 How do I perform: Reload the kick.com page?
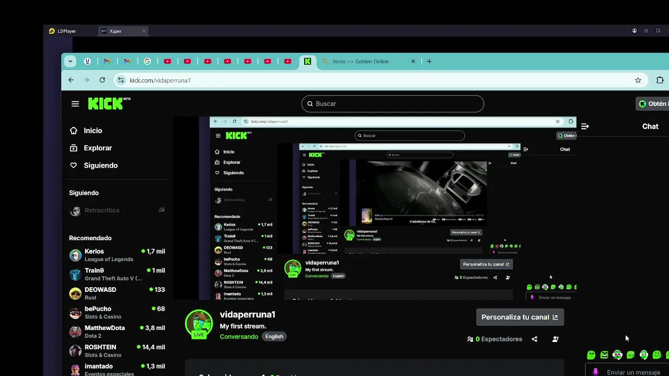coord(102,80)
